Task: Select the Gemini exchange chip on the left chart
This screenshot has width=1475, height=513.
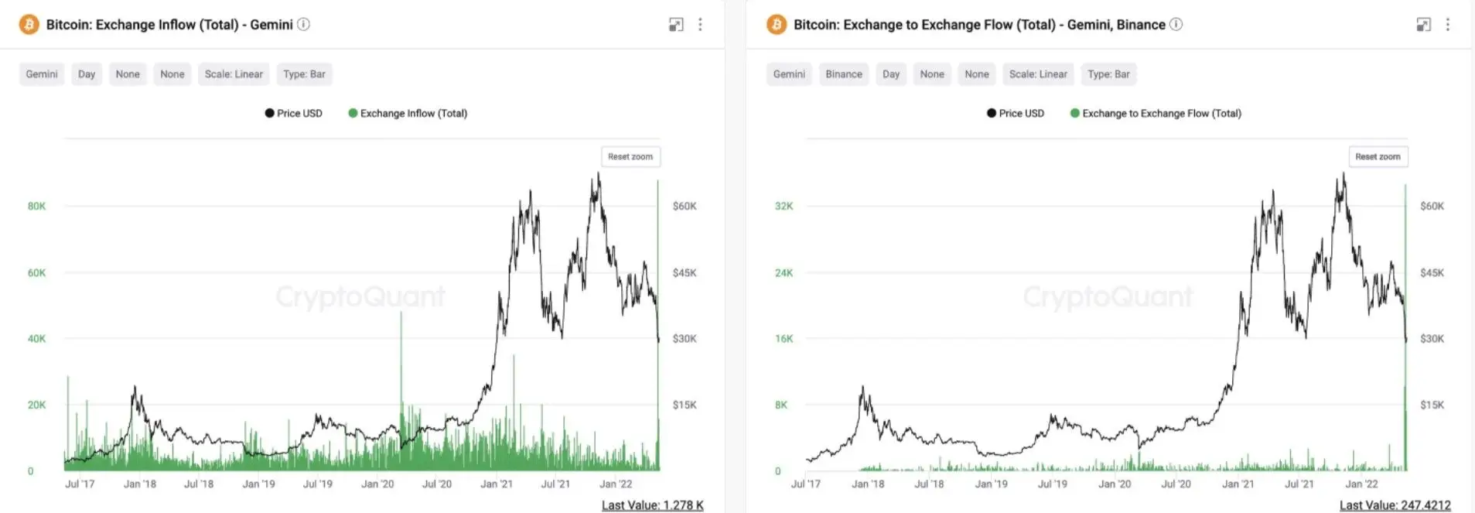Action: click(42, 74)
